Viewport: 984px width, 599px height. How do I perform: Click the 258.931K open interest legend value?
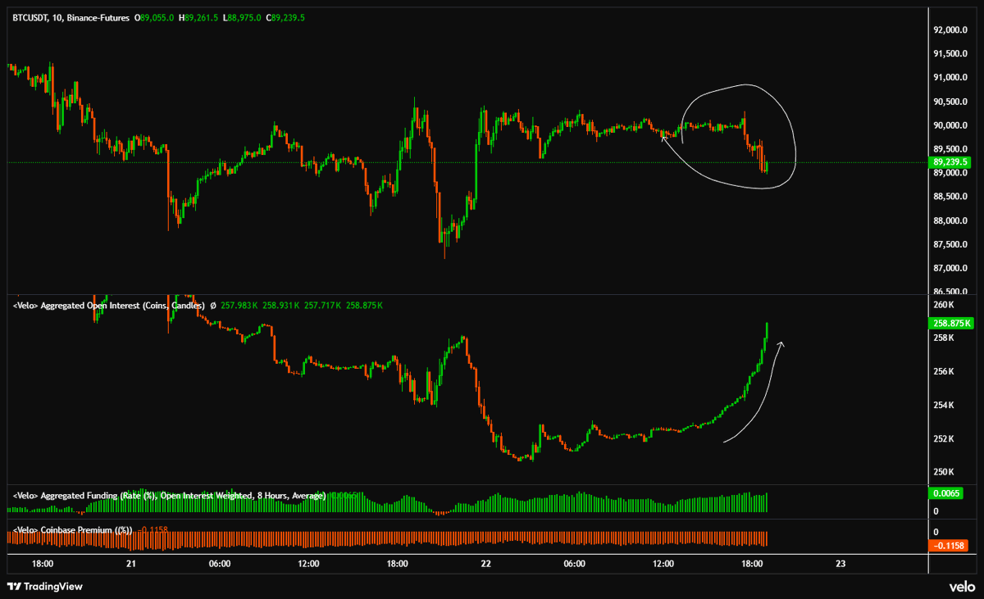pos(283,306)
